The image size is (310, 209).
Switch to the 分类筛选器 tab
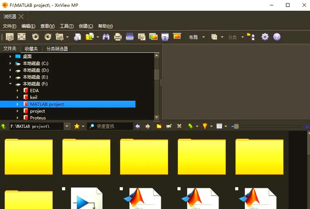57,48
